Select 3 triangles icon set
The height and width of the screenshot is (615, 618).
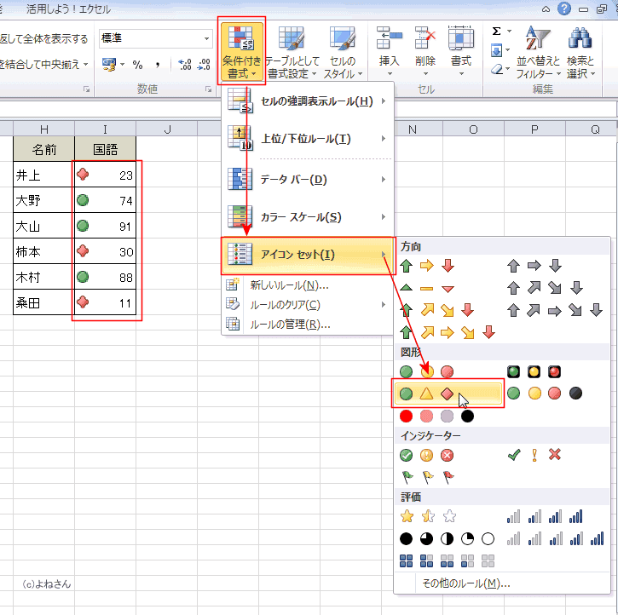tap(427, 288)
